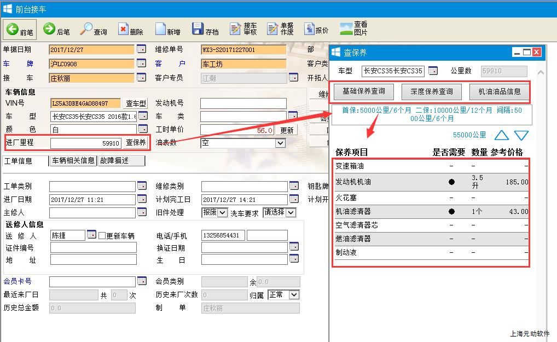Save the record with 存档
This screenshot has height=342, width=557.
pyautogui.click(x=198, y=29)
